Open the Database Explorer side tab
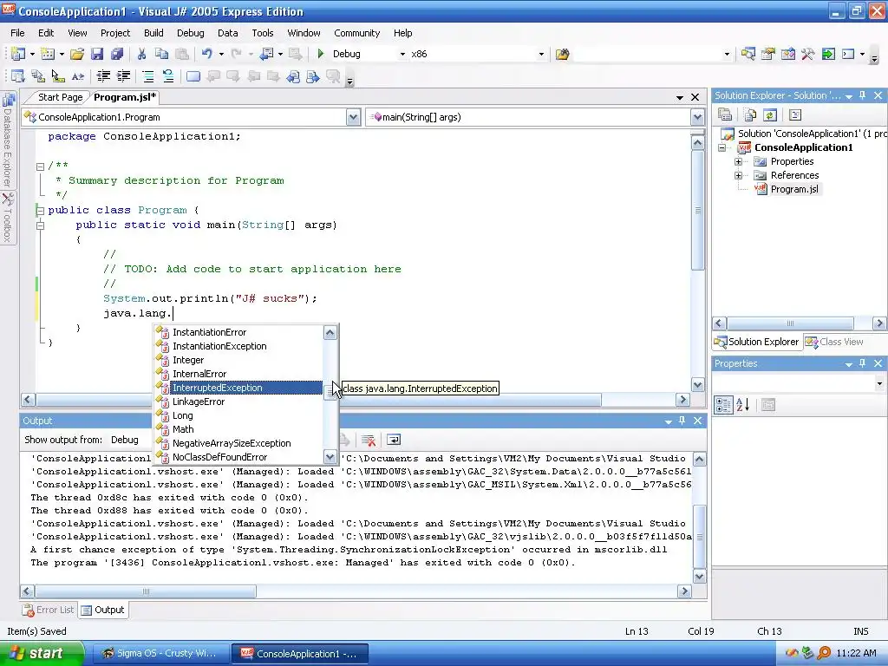This screenshot has height=666, width=888. coord(8,140)
